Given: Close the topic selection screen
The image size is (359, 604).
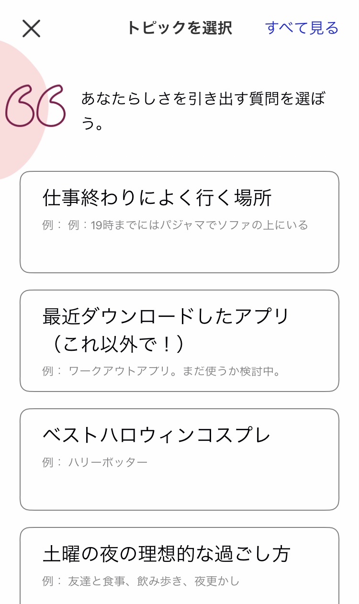Looking at the screenshot, I should (32, 29).
